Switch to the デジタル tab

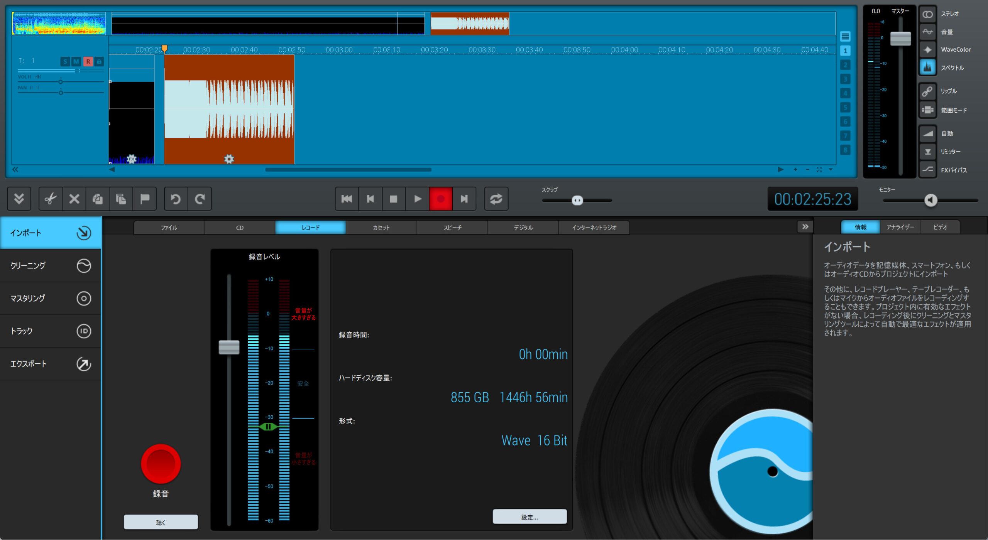pyautogui.click(x=523, y=228)
